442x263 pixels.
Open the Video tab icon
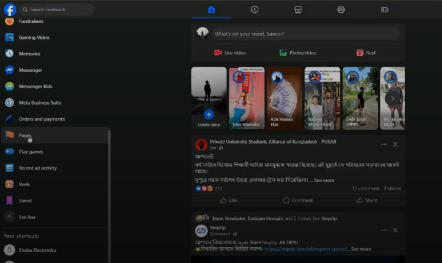[x=254, y=9]
